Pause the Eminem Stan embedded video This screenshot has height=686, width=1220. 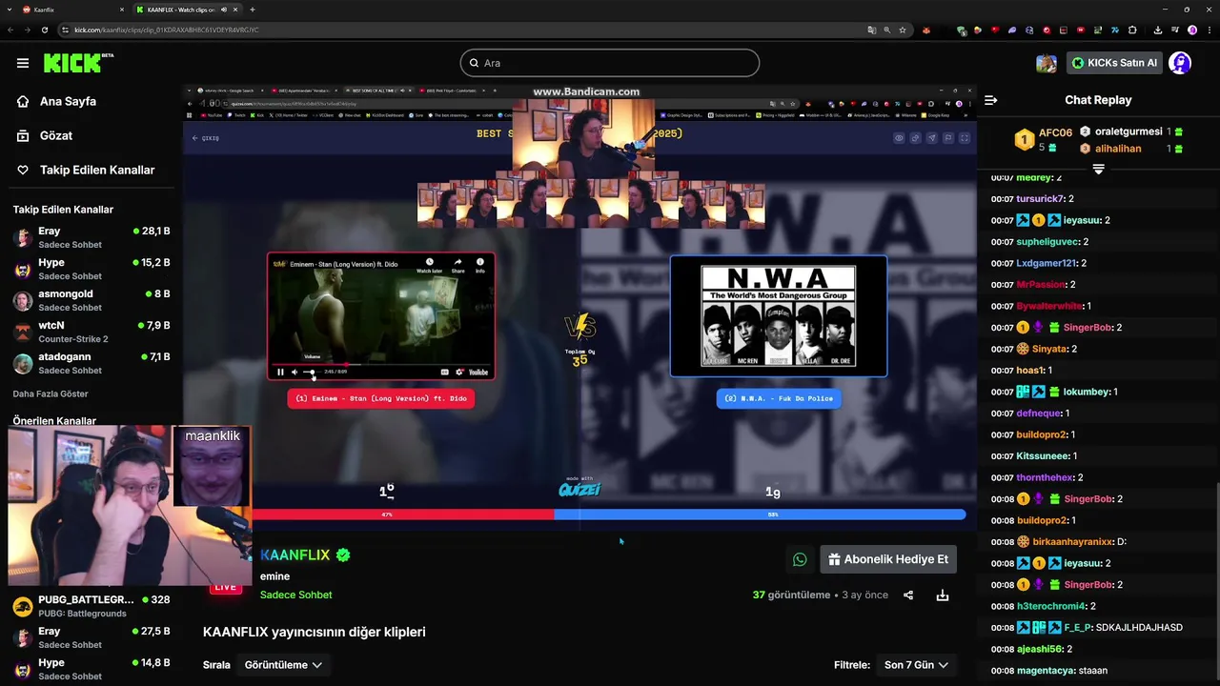coord(280,372)
